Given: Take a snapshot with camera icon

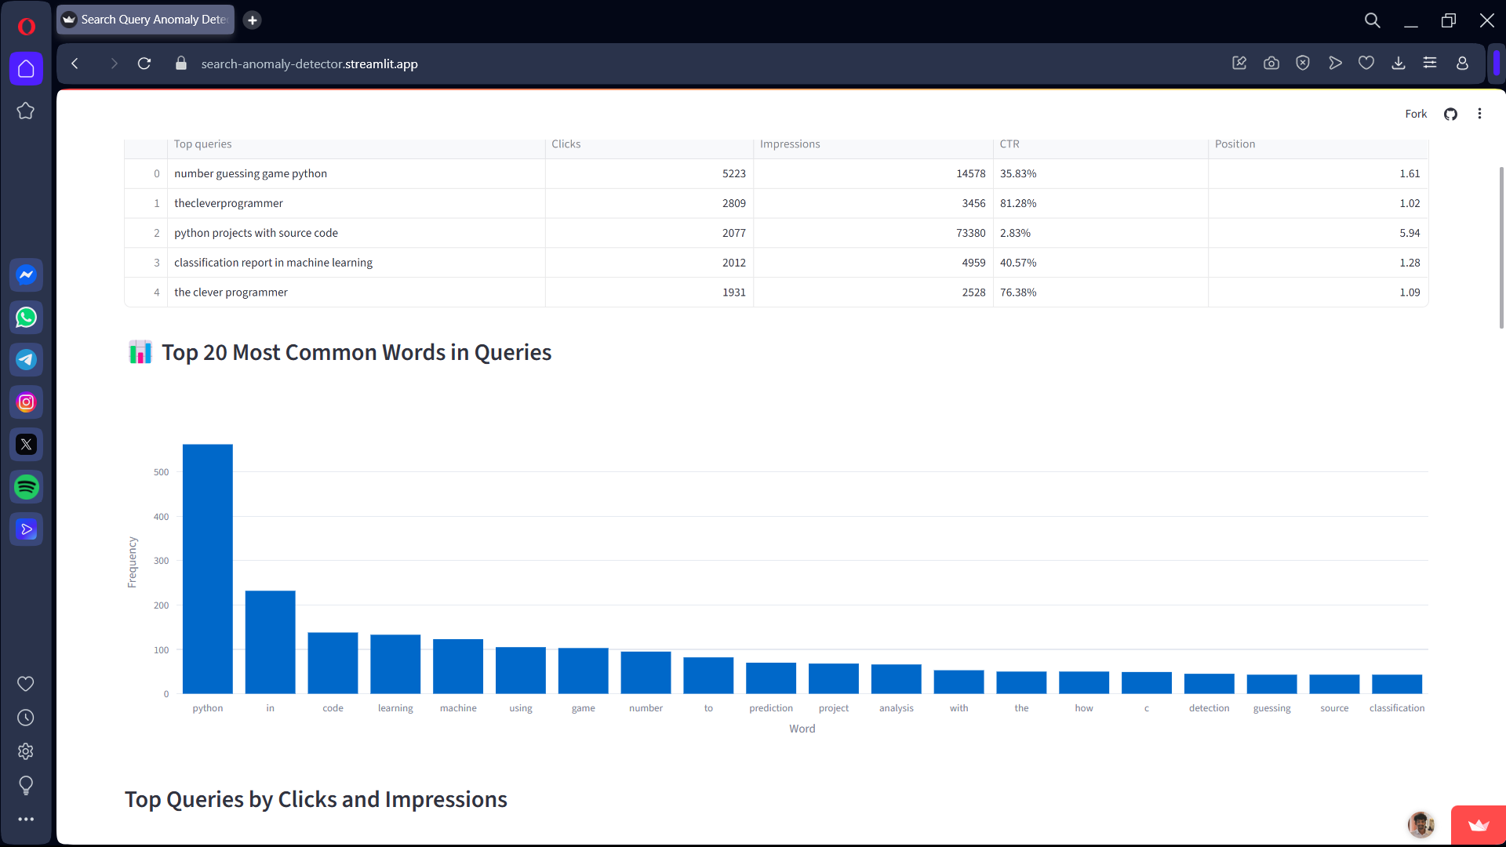Looking at the screenshot, I should [1271, 64].
